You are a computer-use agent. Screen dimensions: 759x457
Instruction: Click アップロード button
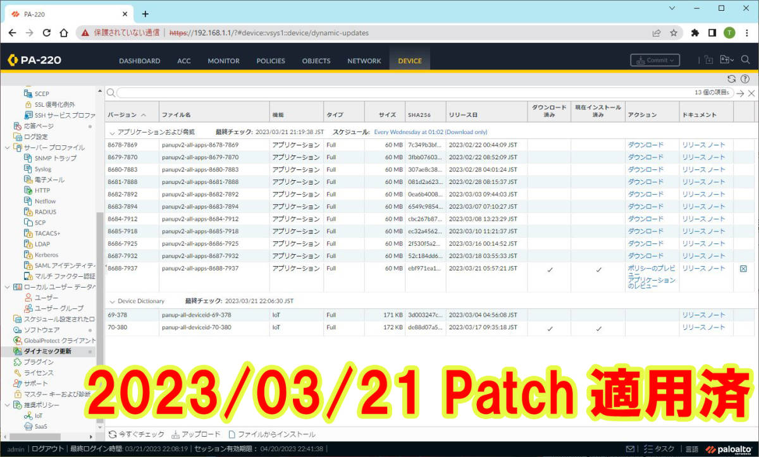(196, 434)
